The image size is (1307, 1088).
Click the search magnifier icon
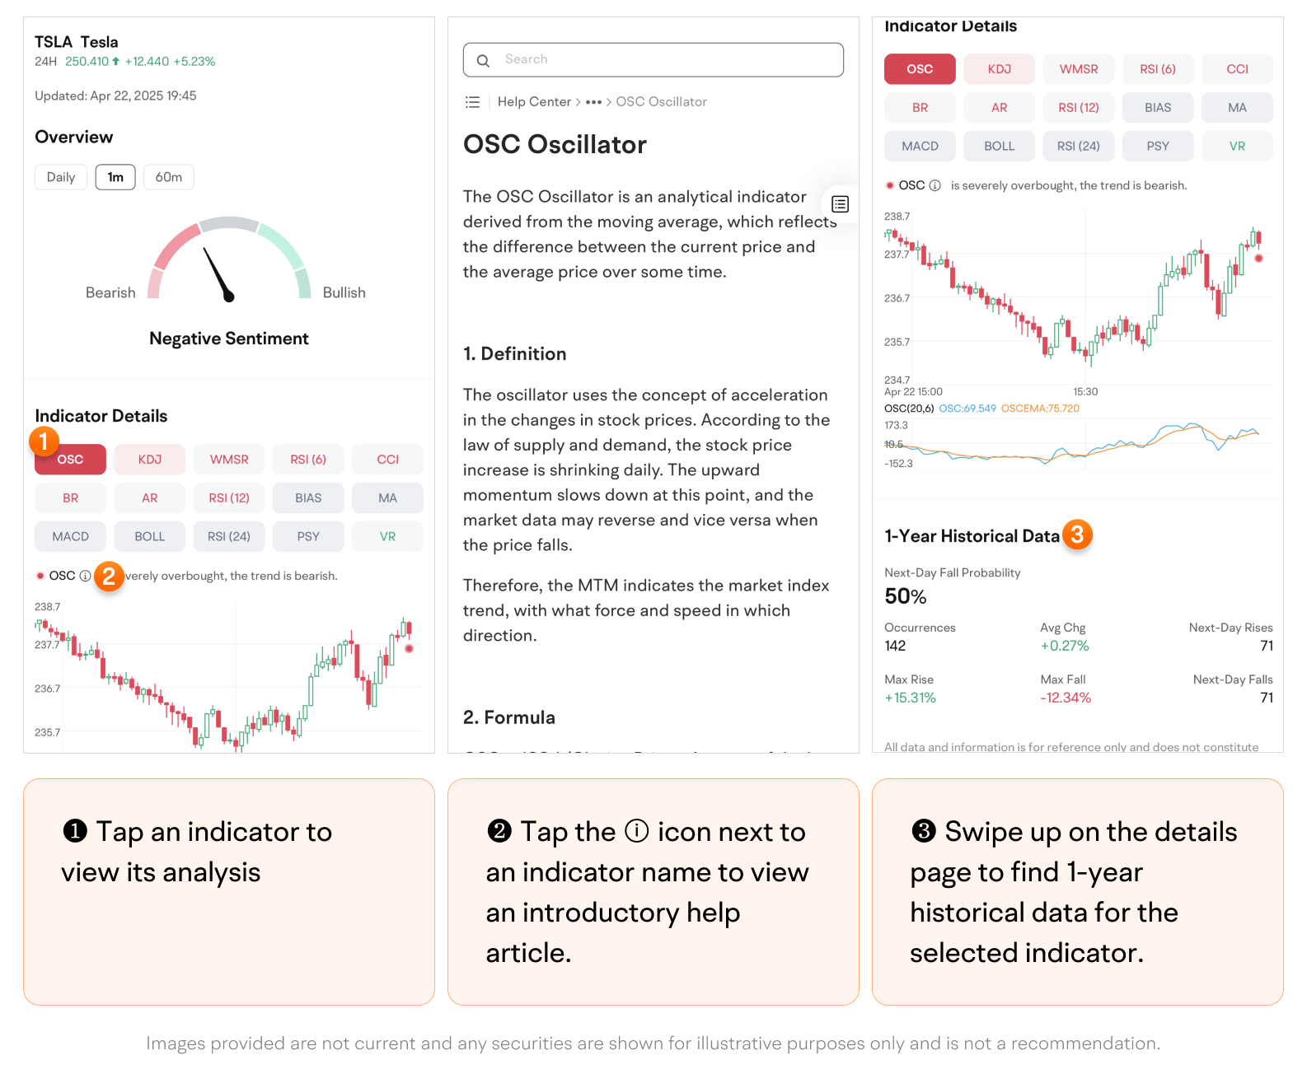483,60
